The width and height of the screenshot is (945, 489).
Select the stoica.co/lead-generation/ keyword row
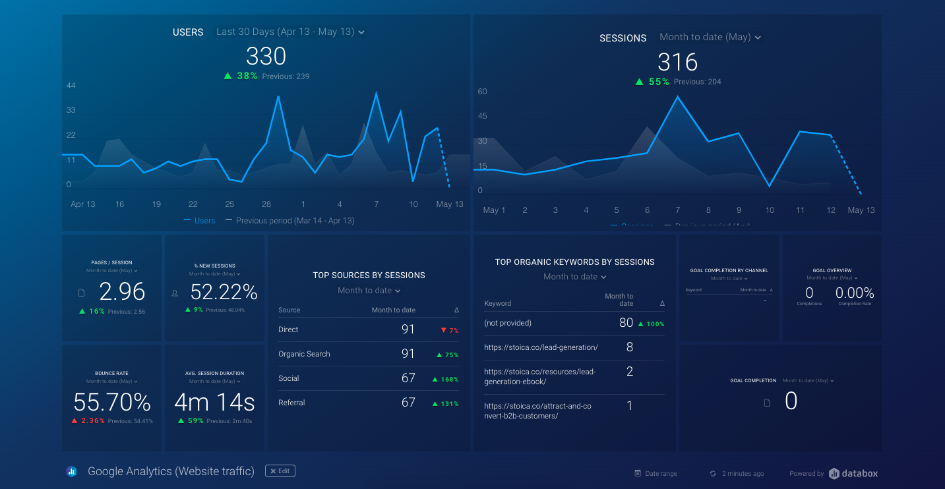coord(574,347)
